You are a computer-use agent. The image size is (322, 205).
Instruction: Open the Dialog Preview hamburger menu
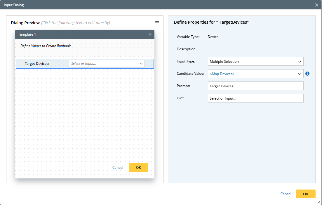point(157,23)
